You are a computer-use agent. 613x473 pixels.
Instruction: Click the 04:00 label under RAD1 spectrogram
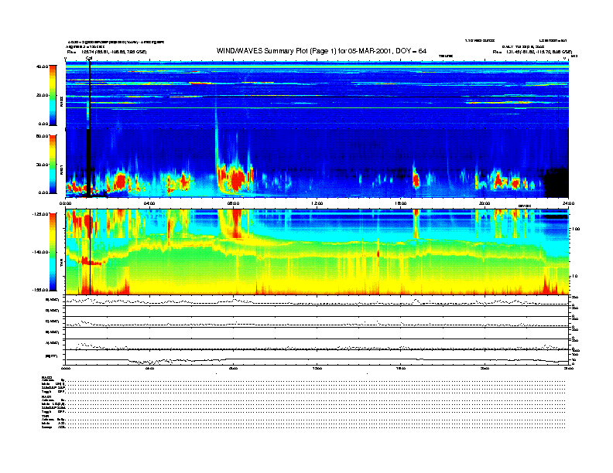tap(149, 203)
